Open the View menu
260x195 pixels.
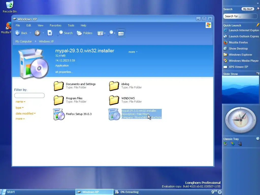pos(40,25)
